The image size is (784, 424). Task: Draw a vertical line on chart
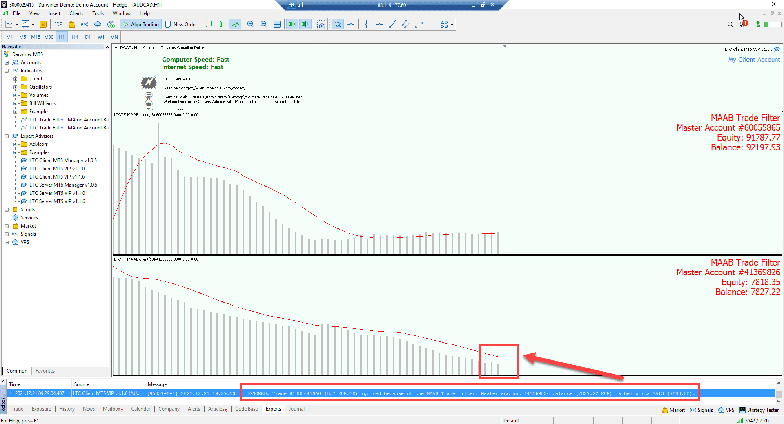tap(366, 25)
